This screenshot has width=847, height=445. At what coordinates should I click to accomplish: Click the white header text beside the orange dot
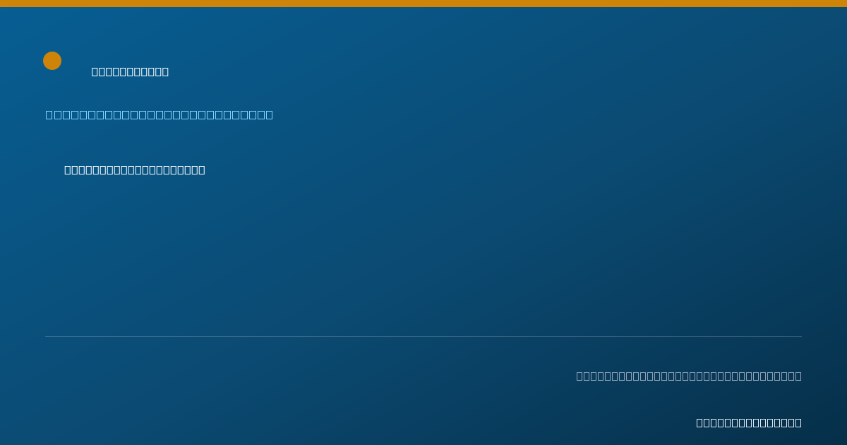[x=130, y=71]
